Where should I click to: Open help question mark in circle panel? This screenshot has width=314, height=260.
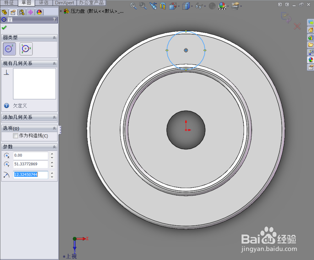tap(54, 19)
